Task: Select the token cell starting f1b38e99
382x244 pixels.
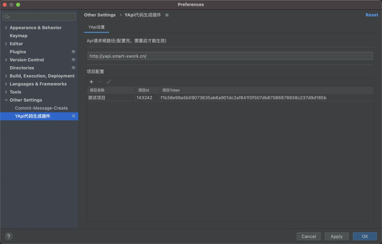Action: click(x=267, y=98)
